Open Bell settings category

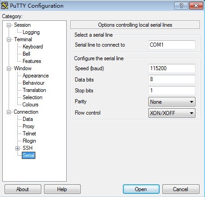[26, 54]
